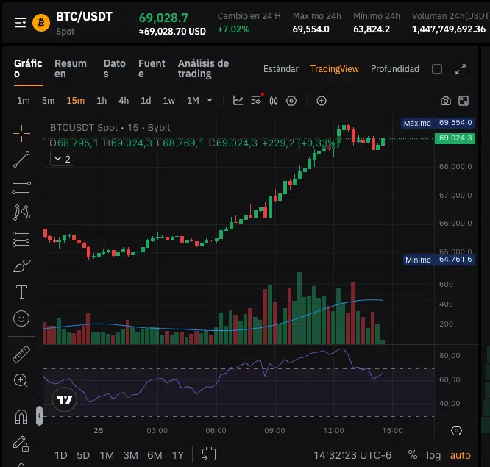
Task: Toggle percent scale mode
Action: (x=413, y=455)
